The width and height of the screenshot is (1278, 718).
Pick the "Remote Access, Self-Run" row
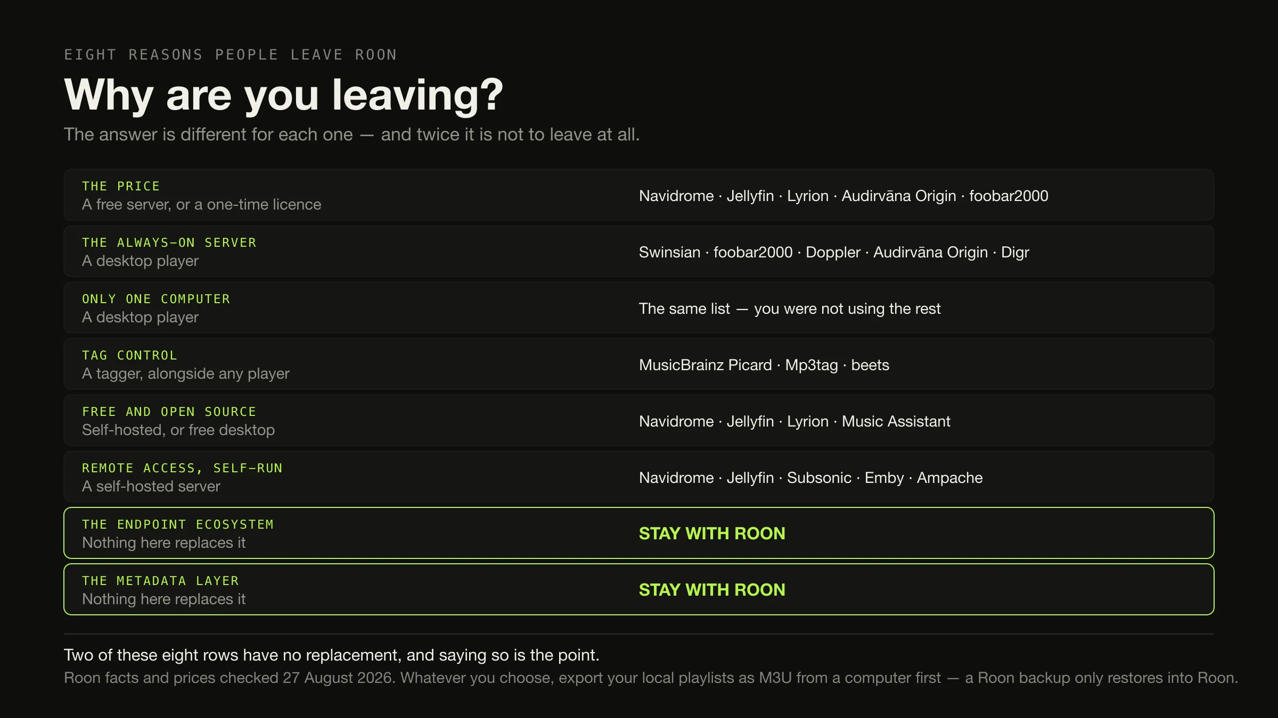coord(639,477)
